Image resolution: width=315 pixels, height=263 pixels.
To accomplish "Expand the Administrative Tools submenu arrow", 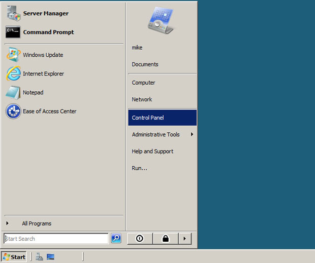I will click(x=192, y=134).
